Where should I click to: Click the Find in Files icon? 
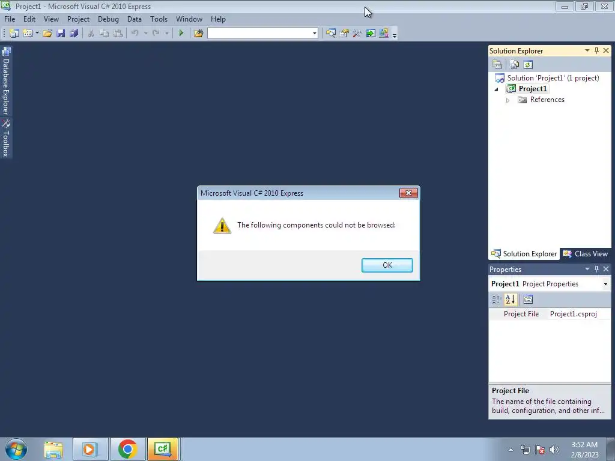[x=198, y=34]
